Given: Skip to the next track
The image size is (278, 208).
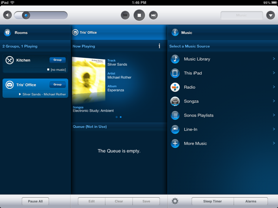Looking at the screenshot, I should click(x=153, y=15).
